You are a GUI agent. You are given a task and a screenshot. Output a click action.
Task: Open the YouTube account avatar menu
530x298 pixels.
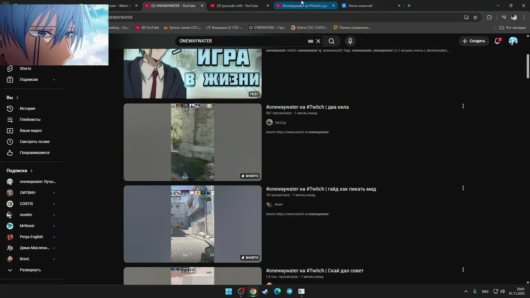pos(513,41)
